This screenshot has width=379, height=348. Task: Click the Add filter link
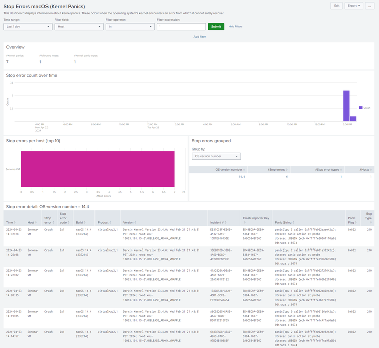pyautogui.click(x=200, y=37)
